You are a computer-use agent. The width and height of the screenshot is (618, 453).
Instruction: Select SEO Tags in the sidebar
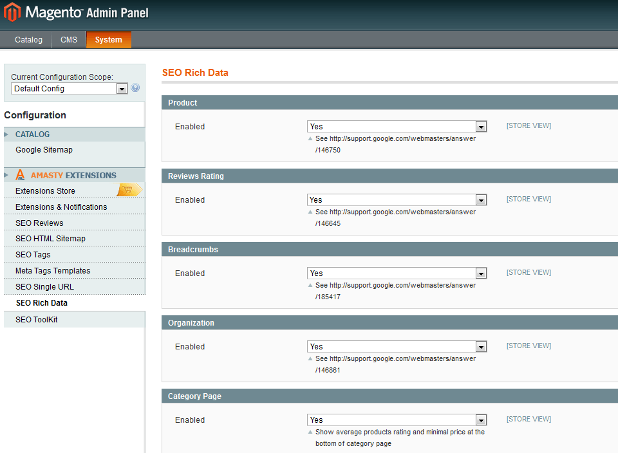(x=33, y=254)
